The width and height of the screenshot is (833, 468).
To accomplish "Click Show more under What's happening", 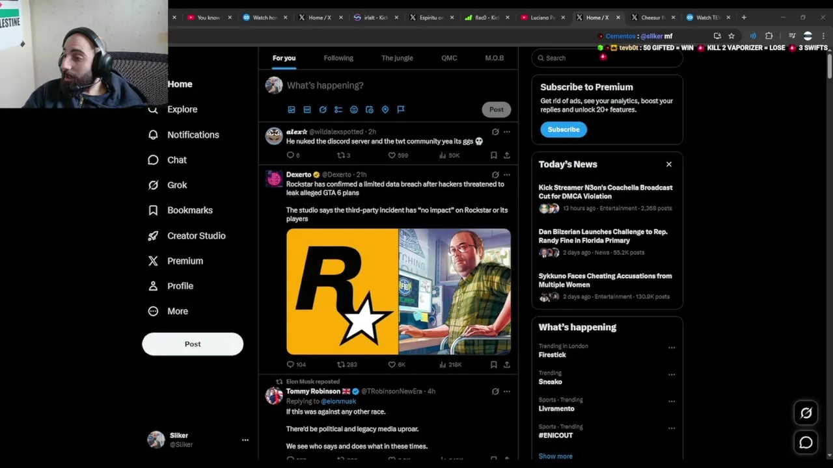I will [556, 456].
